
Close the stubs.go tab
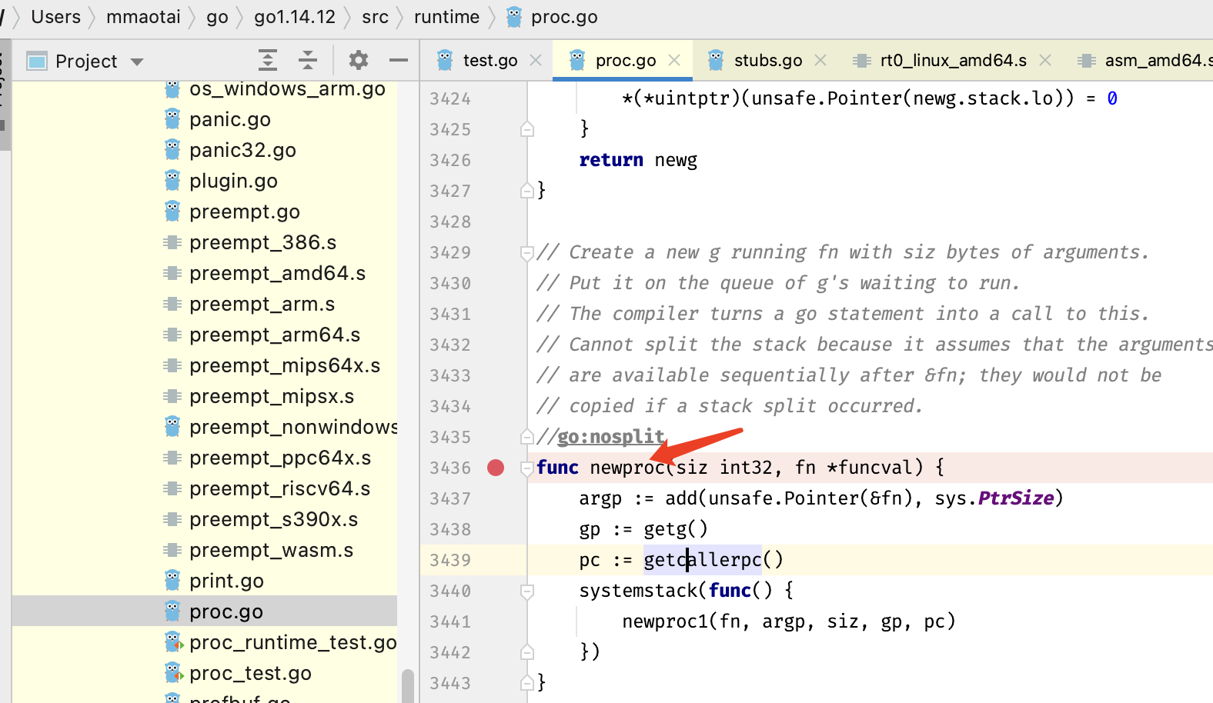click(820, 60)
